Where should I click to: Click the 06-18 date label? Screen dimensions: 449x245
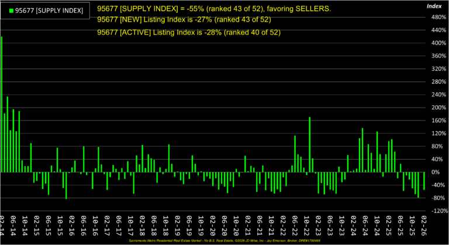point(154,226)
